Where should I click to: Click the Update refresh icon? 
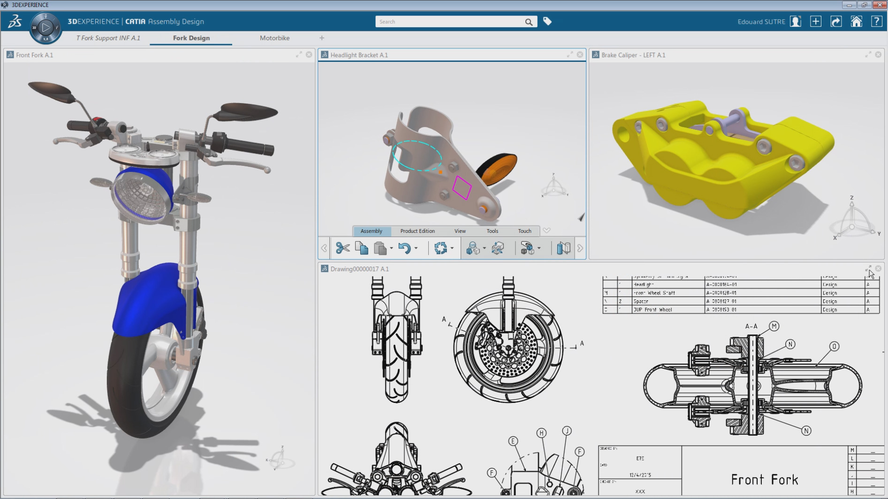pyautogui.click(x=440, y=248)
